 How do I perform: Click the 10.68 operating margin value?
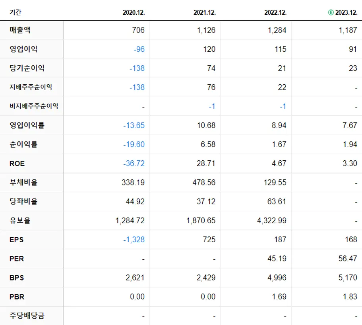click(206, 125)
